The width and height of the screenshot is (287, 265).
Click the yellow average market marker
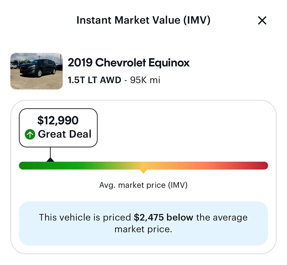(143, 172)
